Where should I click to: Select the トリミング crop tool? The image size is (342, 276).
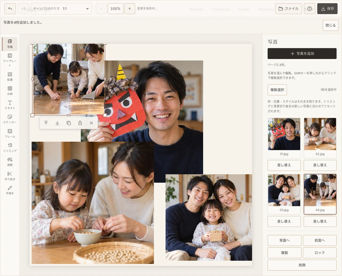[x=10, y=148]
